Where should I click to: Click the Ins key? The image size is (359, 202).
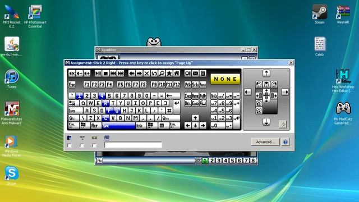tap(188, 95)
